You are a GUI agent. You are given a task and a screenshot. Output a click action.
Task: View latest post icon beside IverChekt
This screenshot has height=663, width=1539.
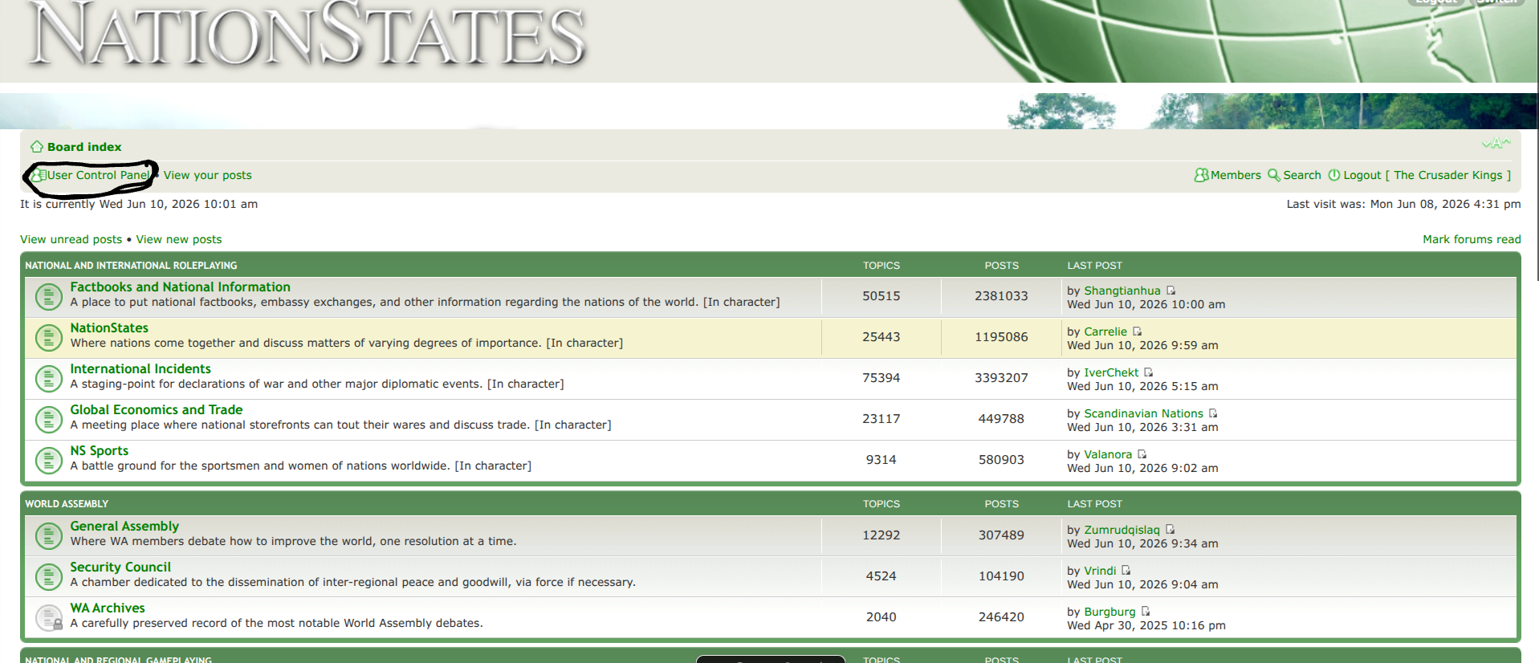(x=1148, y=372)
